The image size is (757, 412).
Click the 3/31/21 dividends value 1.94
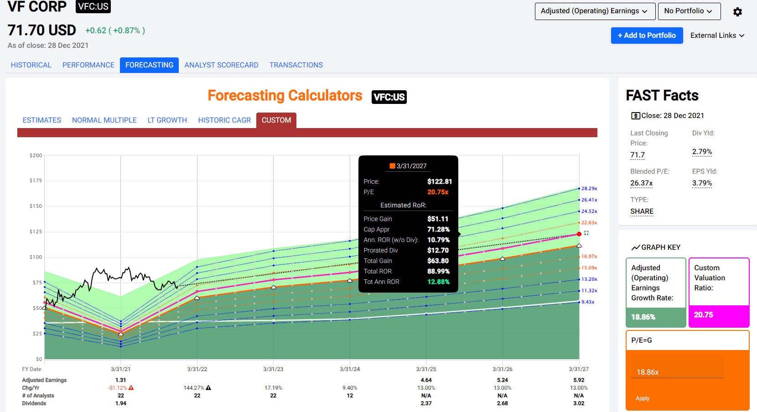point(121,403)
